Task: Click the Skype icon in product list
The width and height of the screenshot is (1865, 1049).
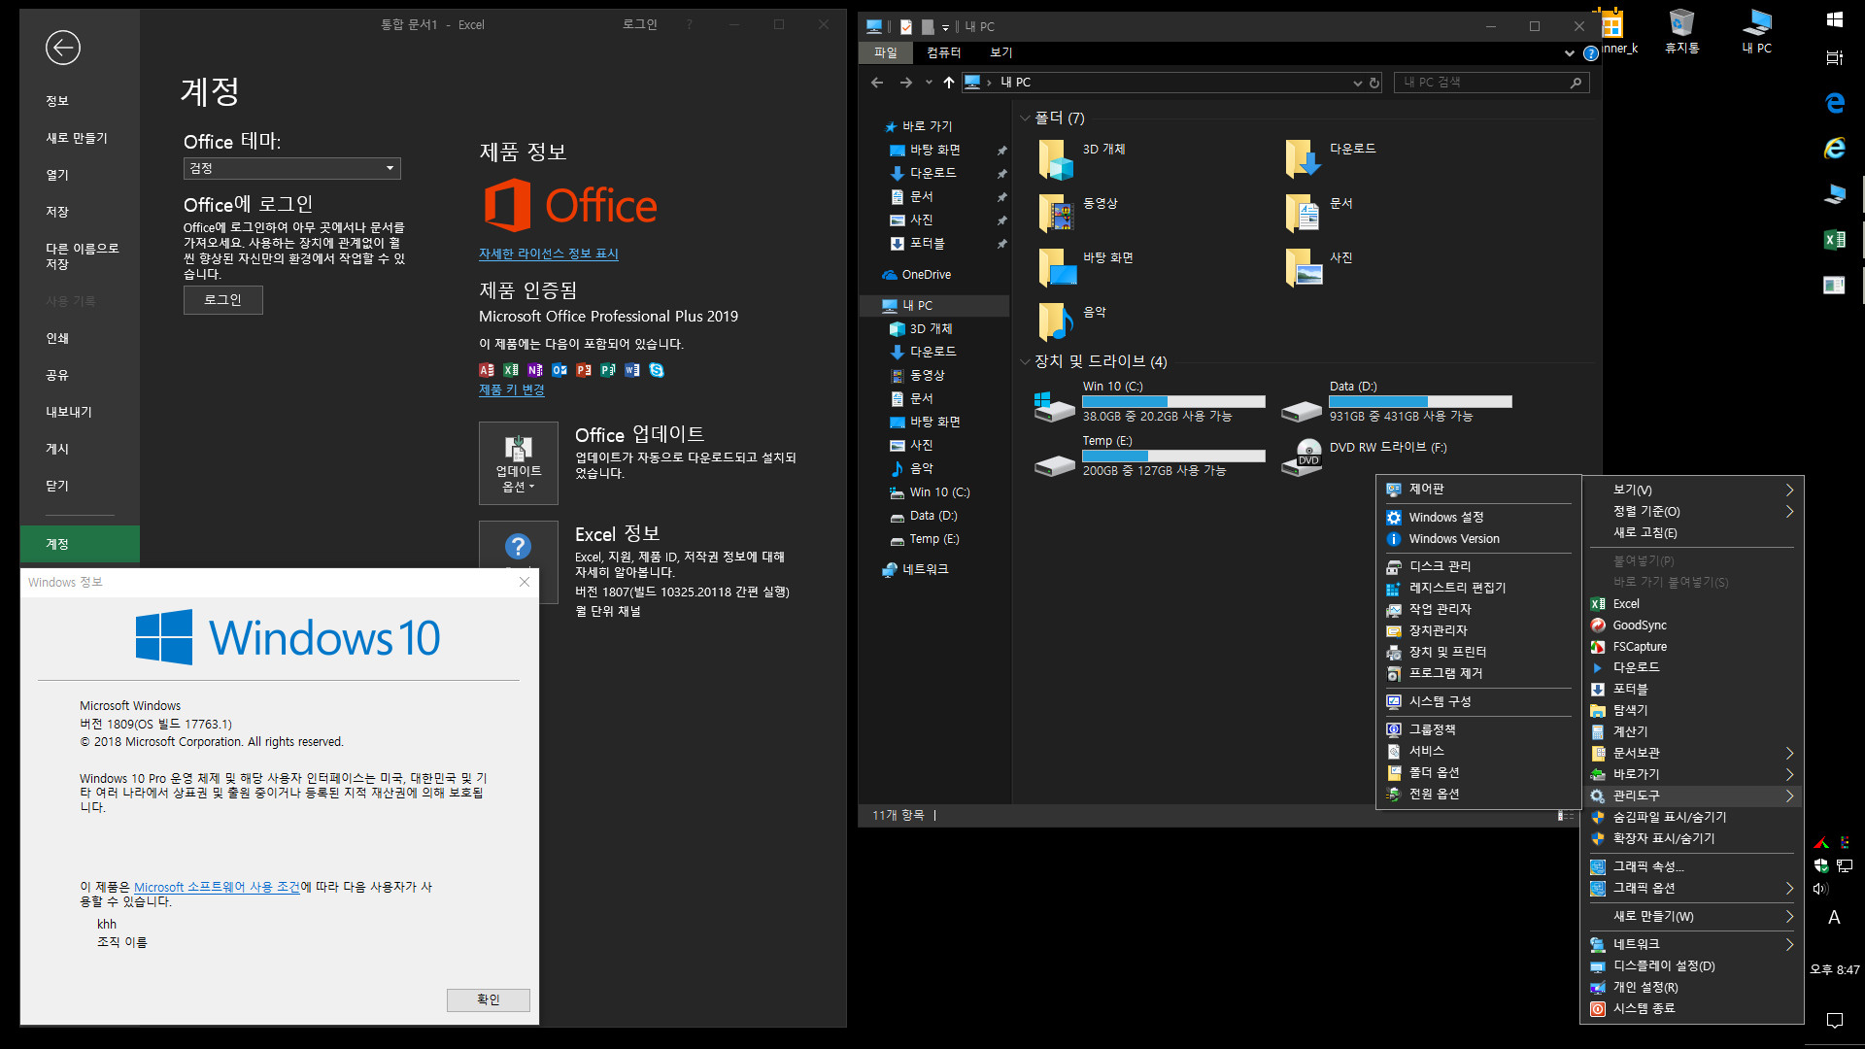Action: [x=657, y=370]
